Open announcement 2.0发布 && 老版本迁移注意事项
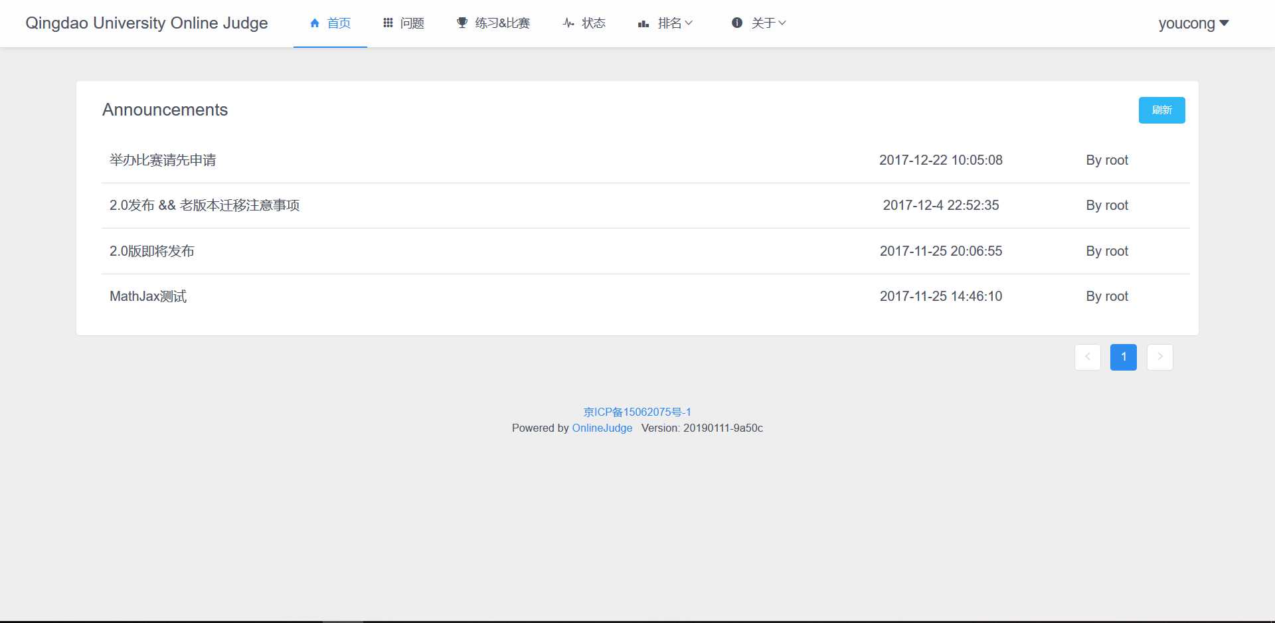The image size is (1275, 623). coord(205,205)
